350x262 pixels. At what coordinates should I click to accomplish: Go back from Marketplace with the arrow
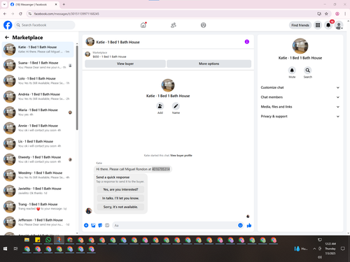point(7,37)
